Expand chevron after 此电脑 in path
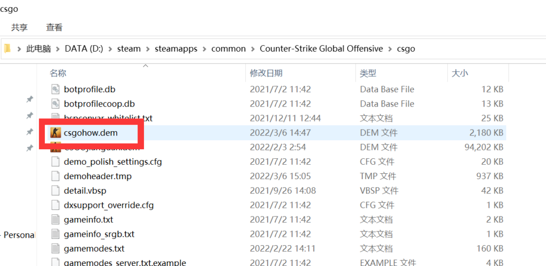This screenshot has width=546, height=266. coord(58,49)
